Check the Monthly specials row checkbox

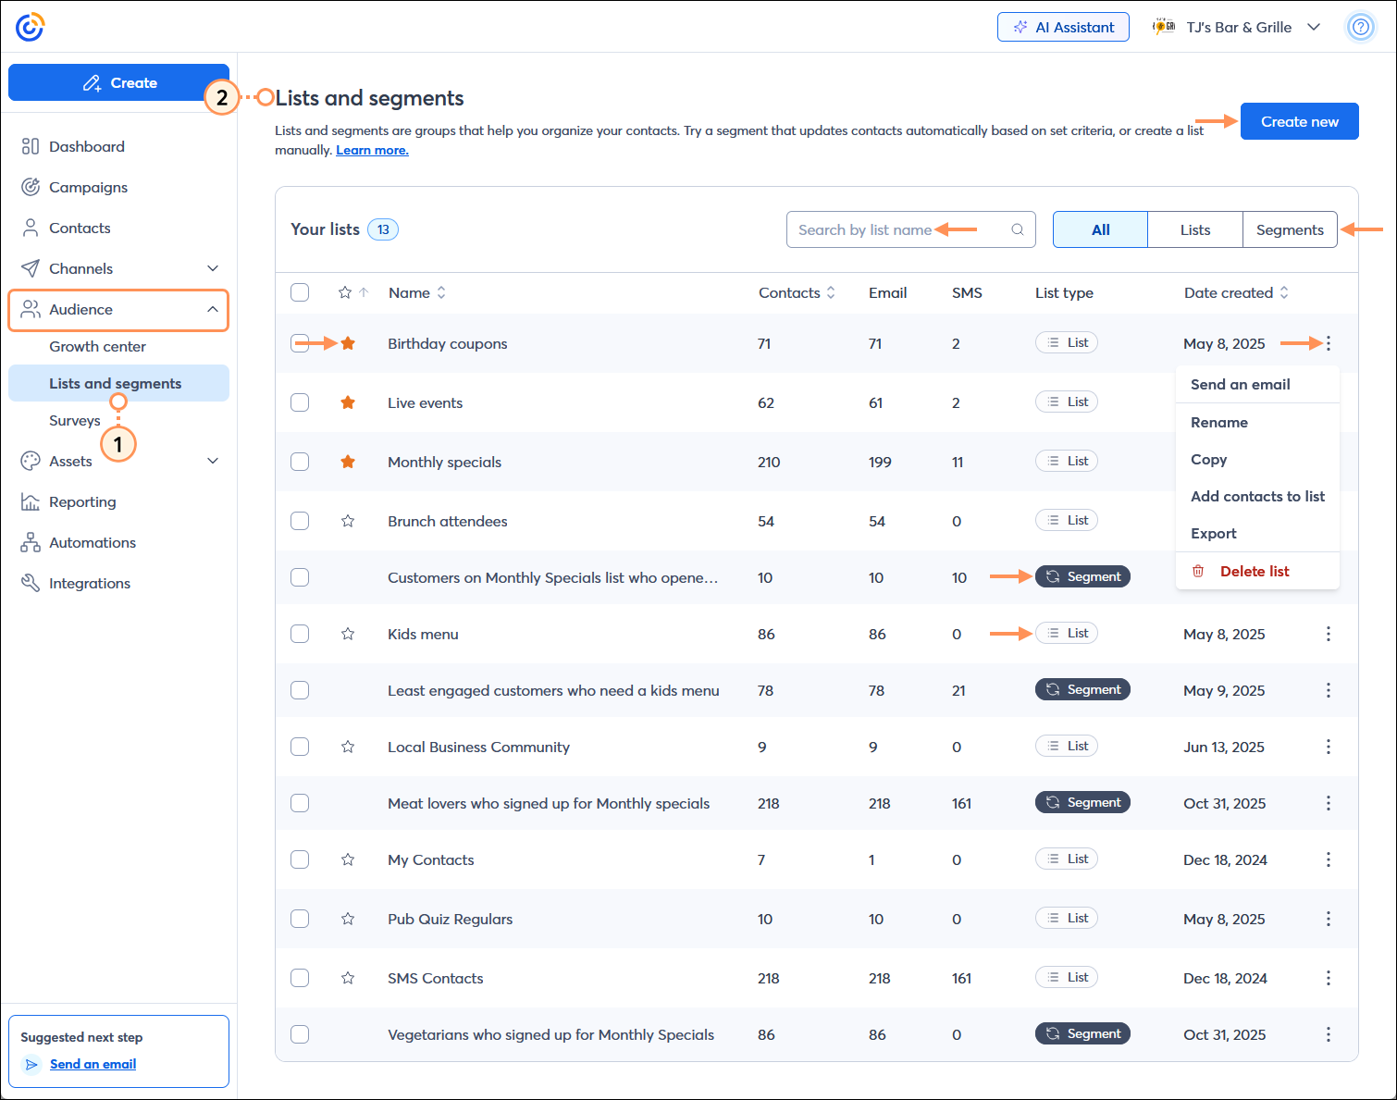point(300,462)
